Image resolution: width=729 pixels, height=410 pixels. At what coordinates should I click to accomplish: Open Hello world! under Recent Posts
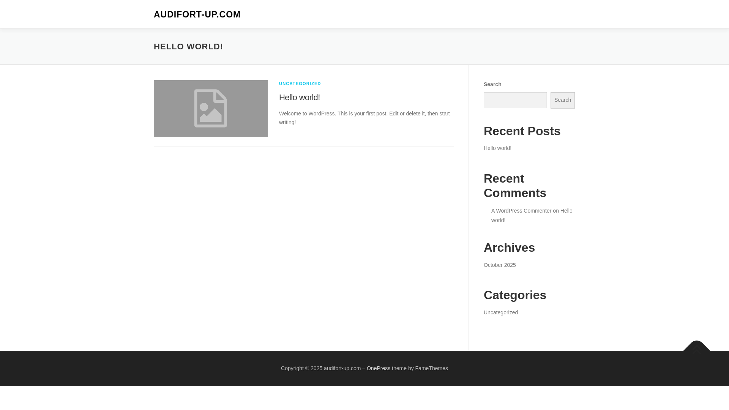pos(497,148)
